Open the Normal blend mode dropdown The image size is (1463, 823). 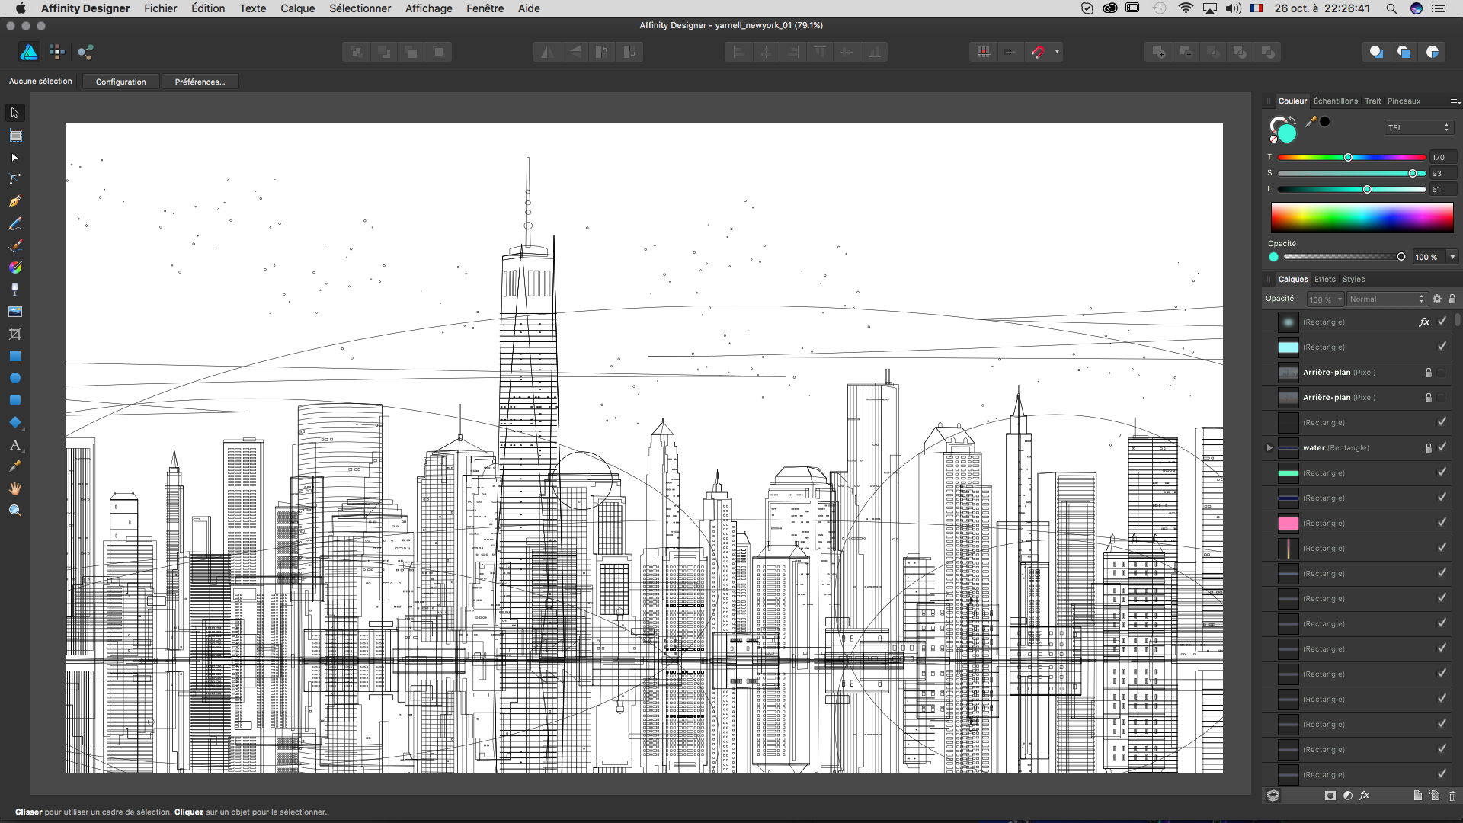pos(1386,299)
